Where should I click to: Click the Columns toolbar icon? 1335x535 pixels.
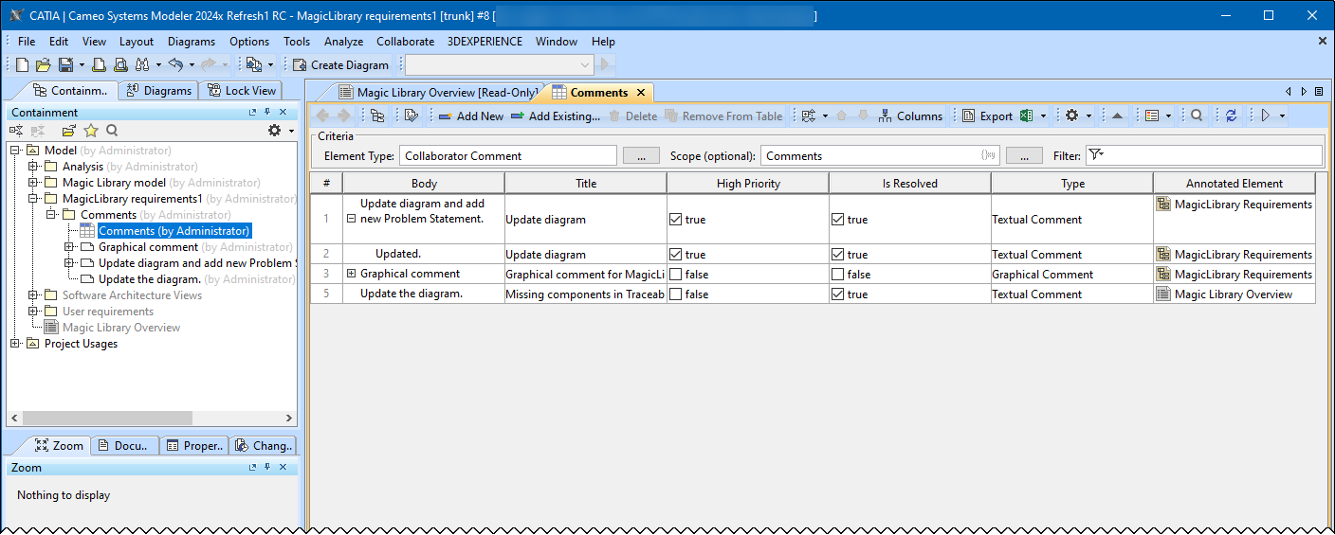click(x=910, y=116)
